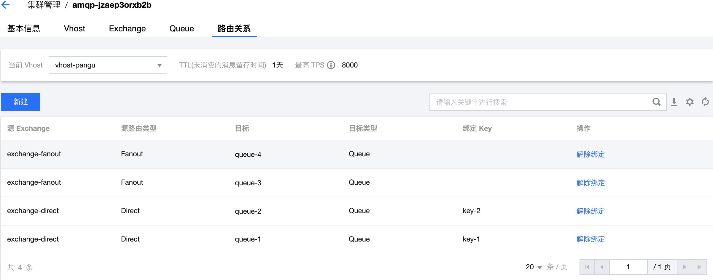Select exchange-direct cell in queue-1 row
The width and height of the screenshot is (713, 280).
point(33,239)
